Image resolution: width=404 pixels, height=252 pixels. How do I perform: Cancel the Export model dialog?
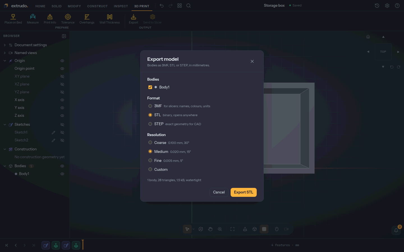pyautogui.click(x=219, y=192)
